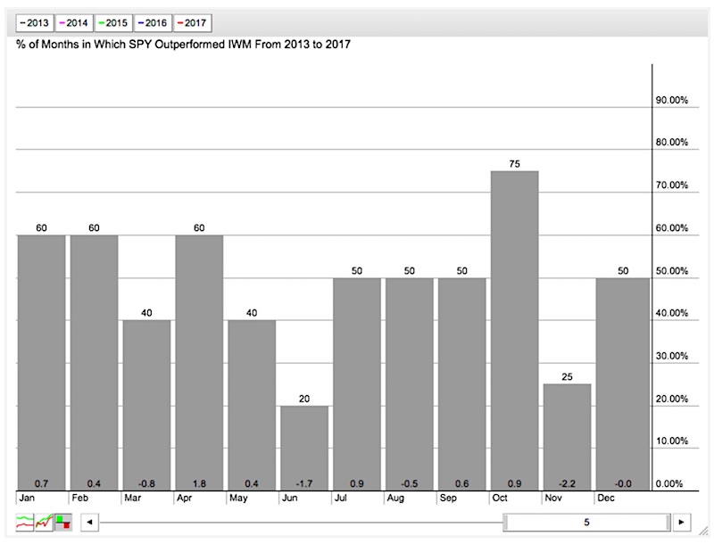The width and height of the screenshot is (714, 544).
Task: Click the value 25 above the Nov bar
Action: (x=567, y=377)
